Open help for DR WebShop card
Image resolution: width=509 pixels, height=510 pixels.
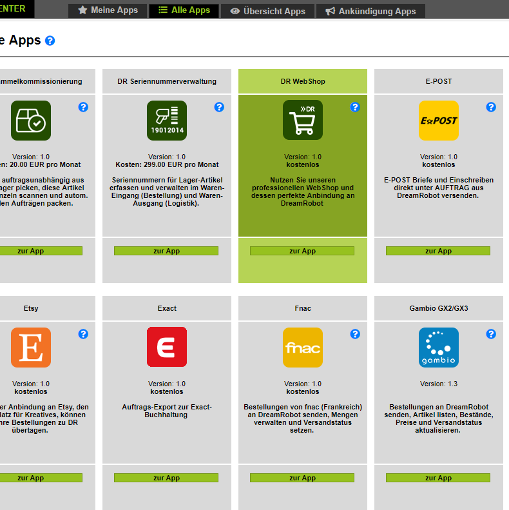[x=355, y=107]
